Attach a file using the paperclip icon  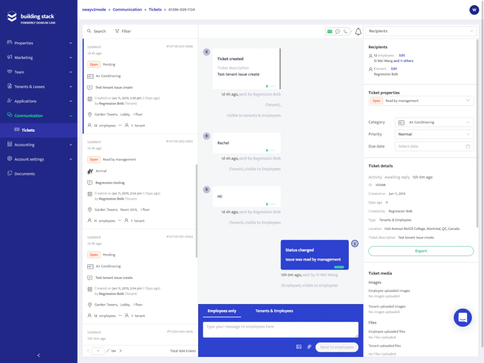[x=309, y=347]
